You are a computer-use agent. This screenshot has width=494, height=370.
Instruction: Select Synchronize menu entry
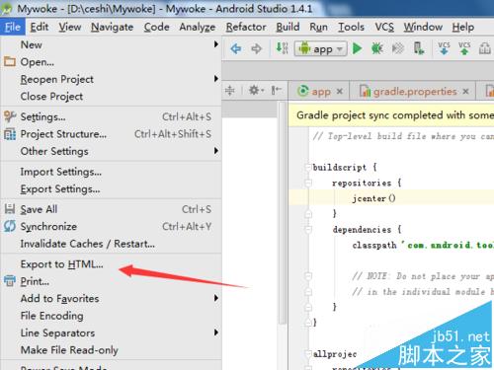pyautogui.click(x=111, y=226)
